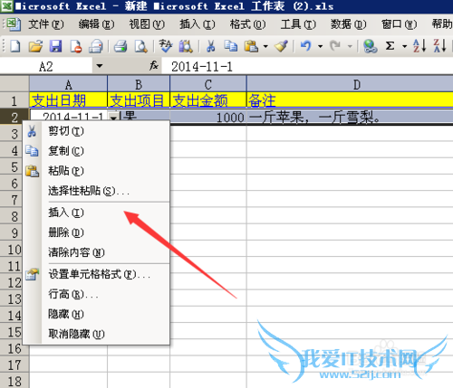Click the Redo arrow icon
Image resolution: width=453 pixels, height=388 pixels.
click(335, 46)
